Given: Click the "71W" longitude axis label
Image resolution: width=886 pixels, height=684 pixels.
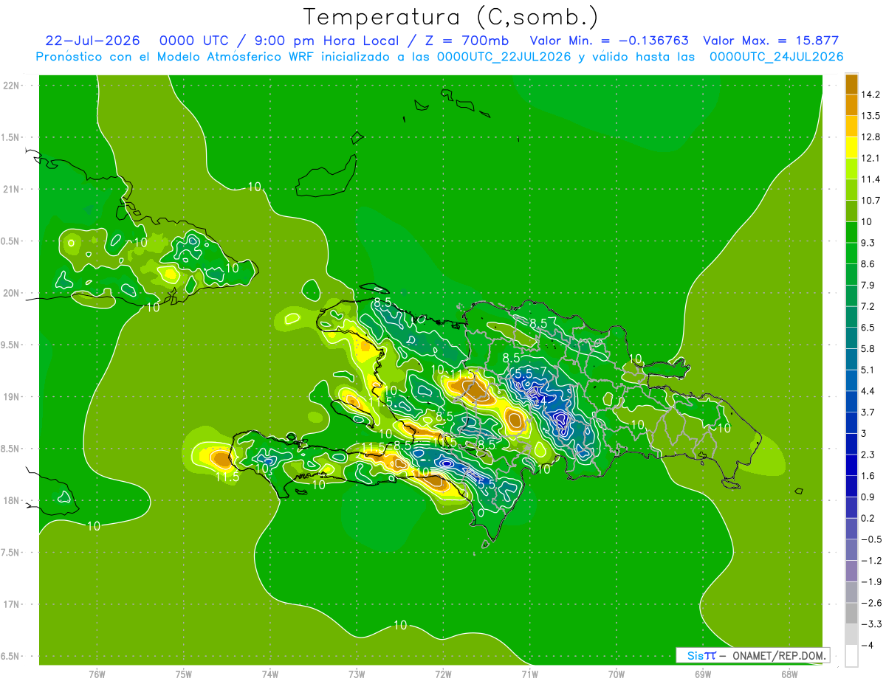Looking at the screenshot, I should tap(529, 674).
